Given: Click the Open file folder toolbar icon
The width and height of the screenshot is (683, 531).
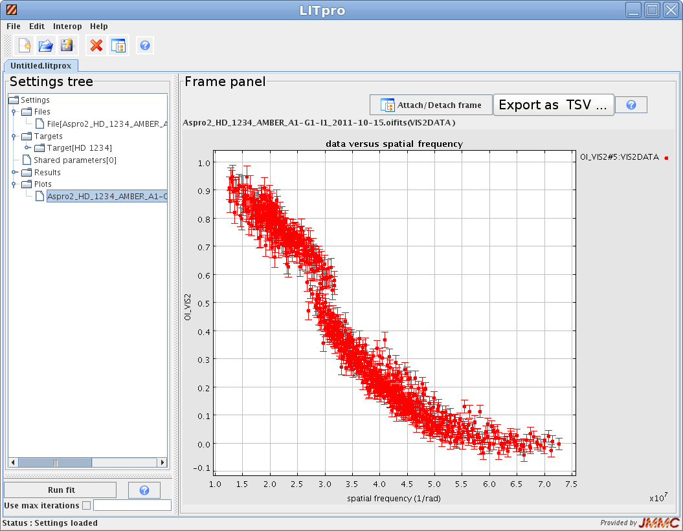Looking at the screenshot, I should 45,45.
